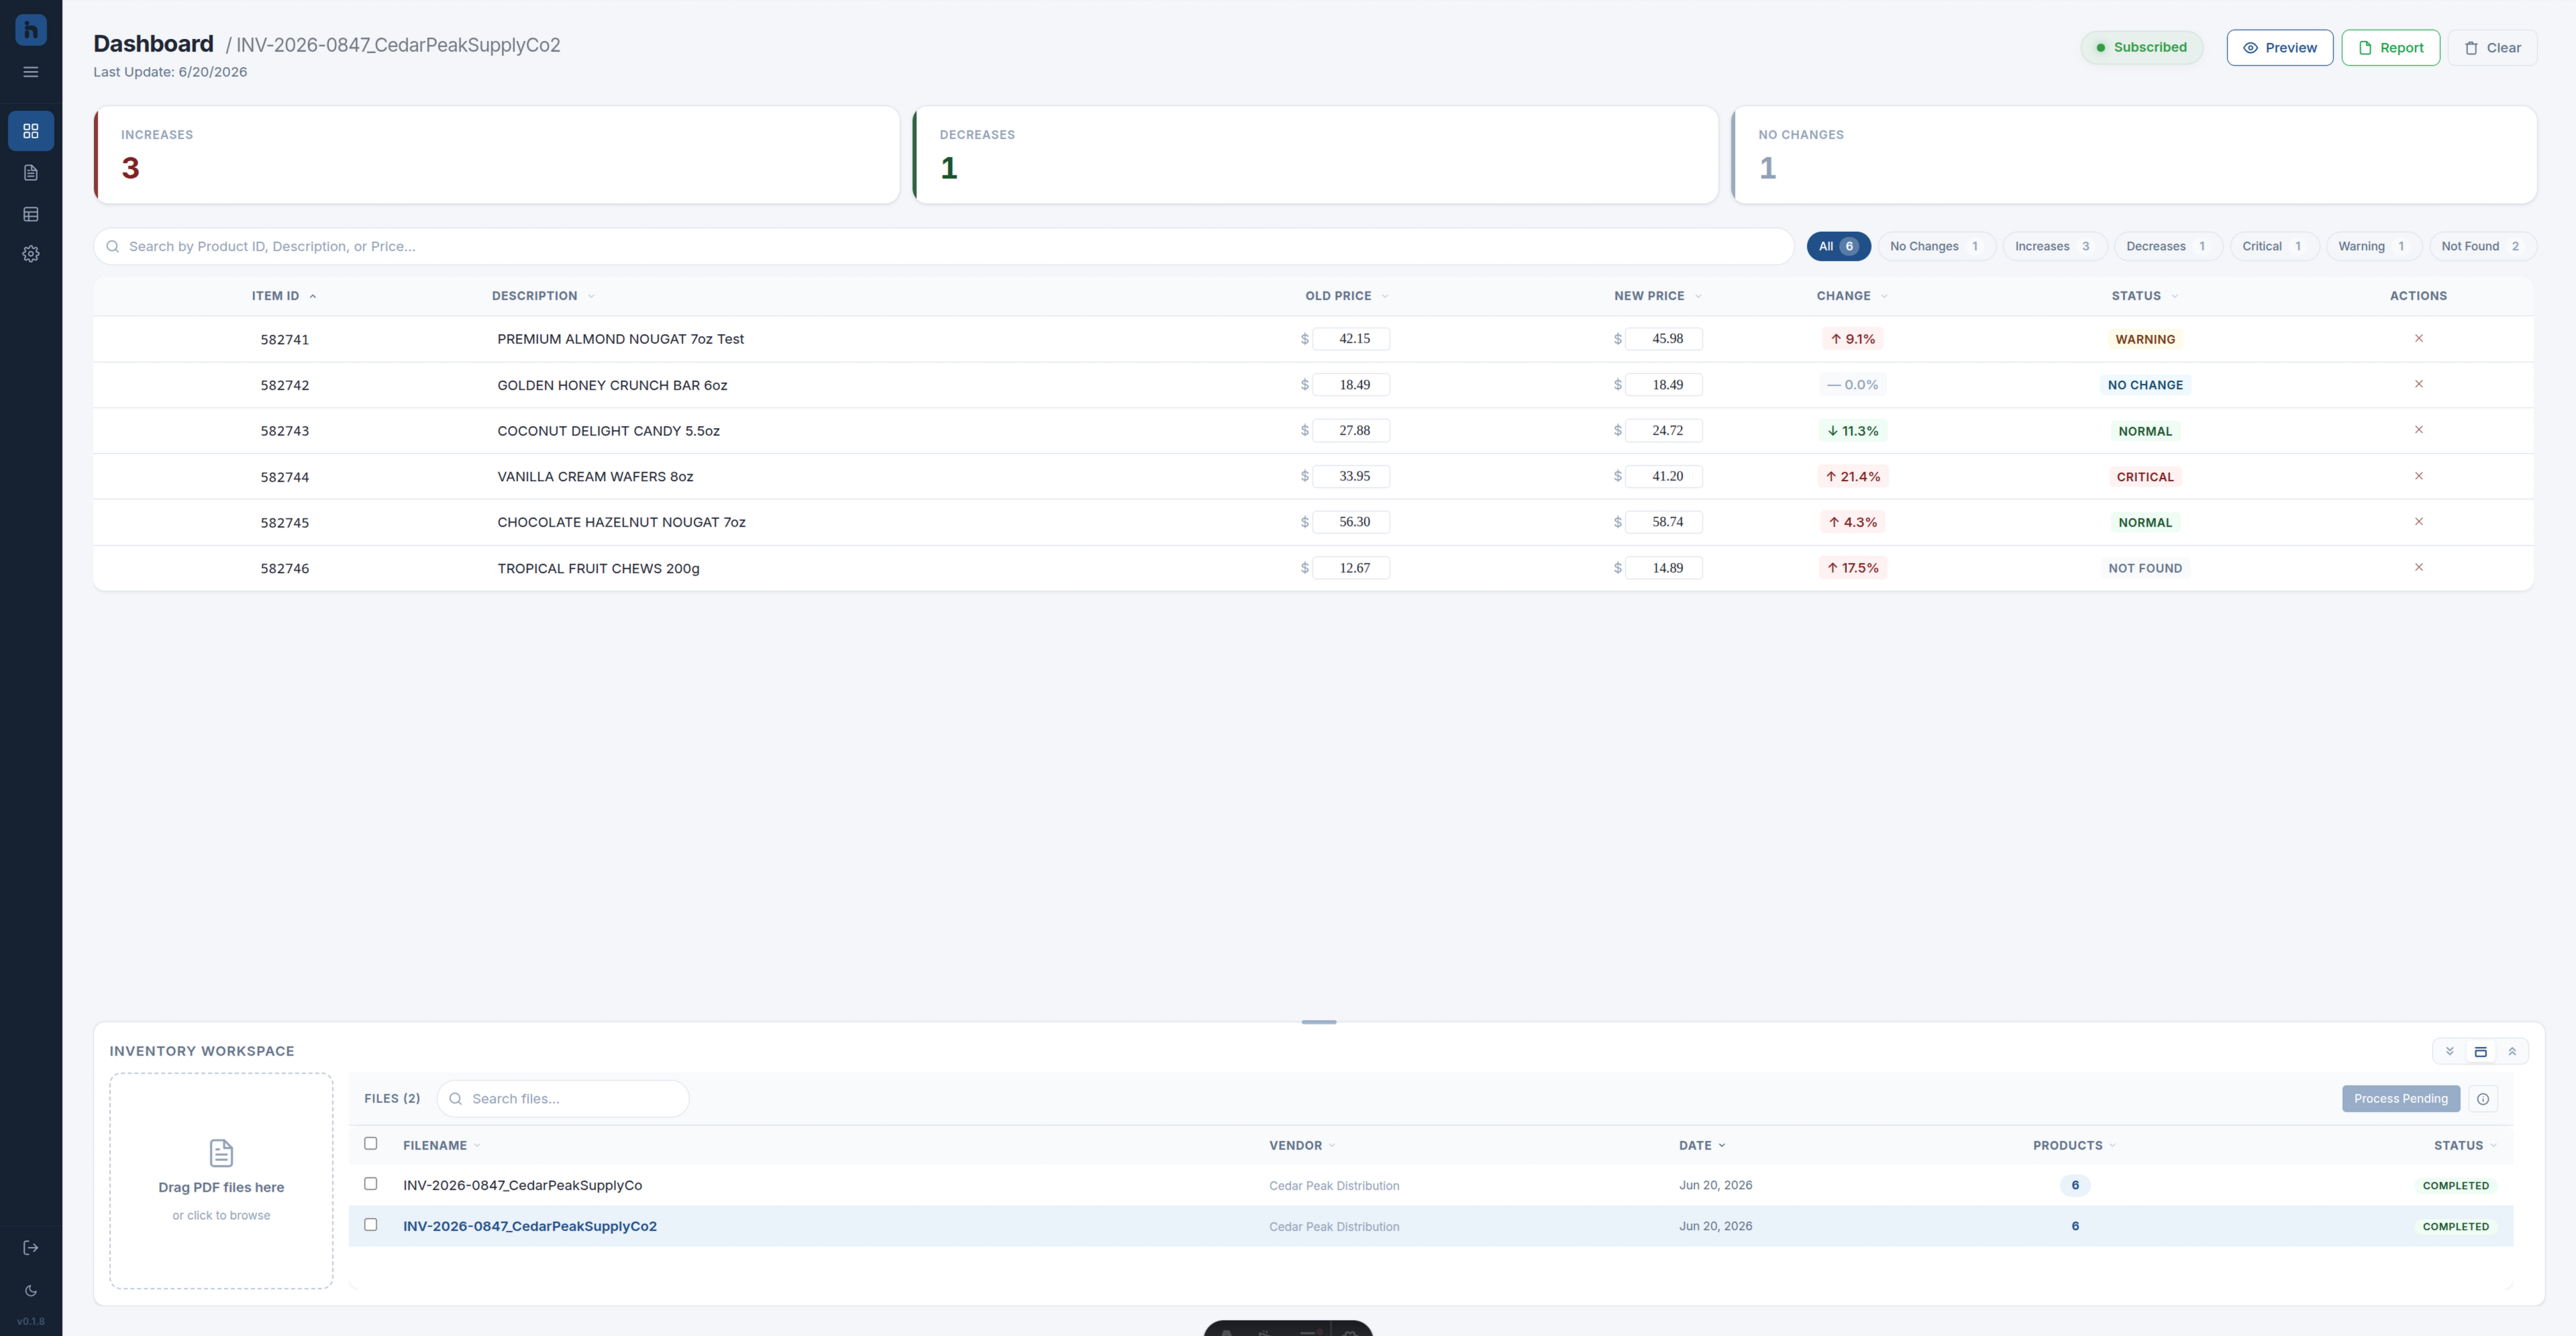Click the product search field
This screenshot has height=1336, width=2576.
pos(943,246)
